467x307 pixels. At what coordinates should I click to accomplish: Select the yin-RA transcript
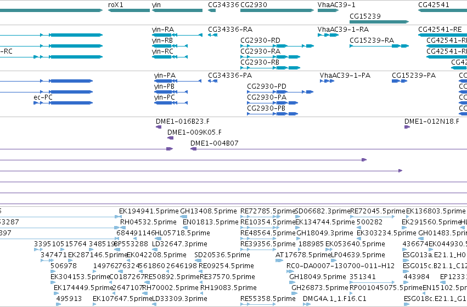[x=177, y=35]
